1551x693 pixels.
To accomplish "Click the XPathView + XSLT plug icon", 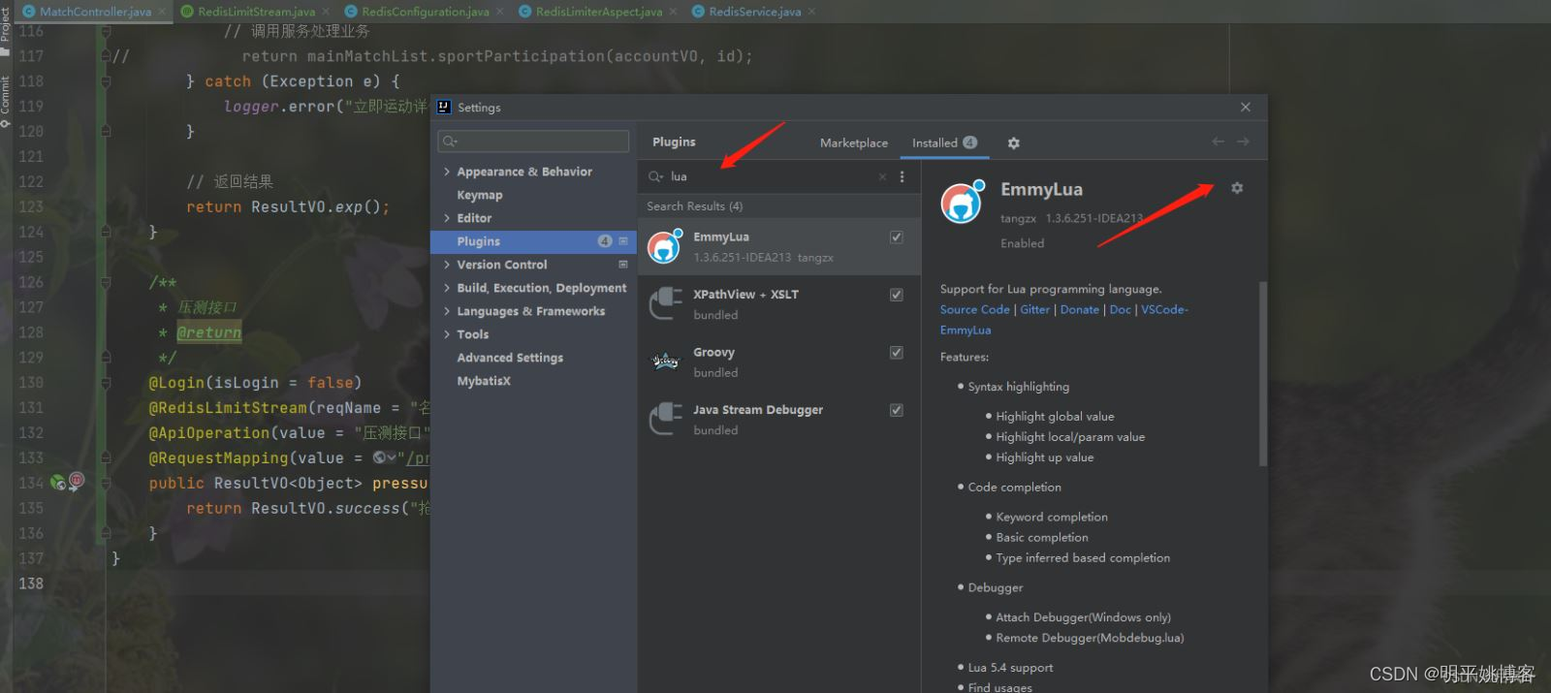I will (x=665, y=303).
